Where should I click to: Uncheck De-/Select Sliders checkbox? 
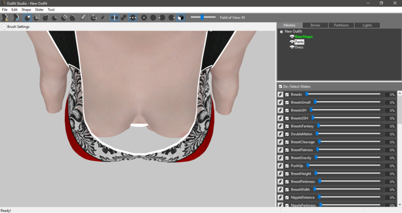280,87
